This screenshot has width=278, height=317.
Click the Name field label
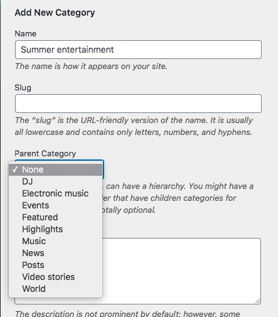(x=26, y=34)
